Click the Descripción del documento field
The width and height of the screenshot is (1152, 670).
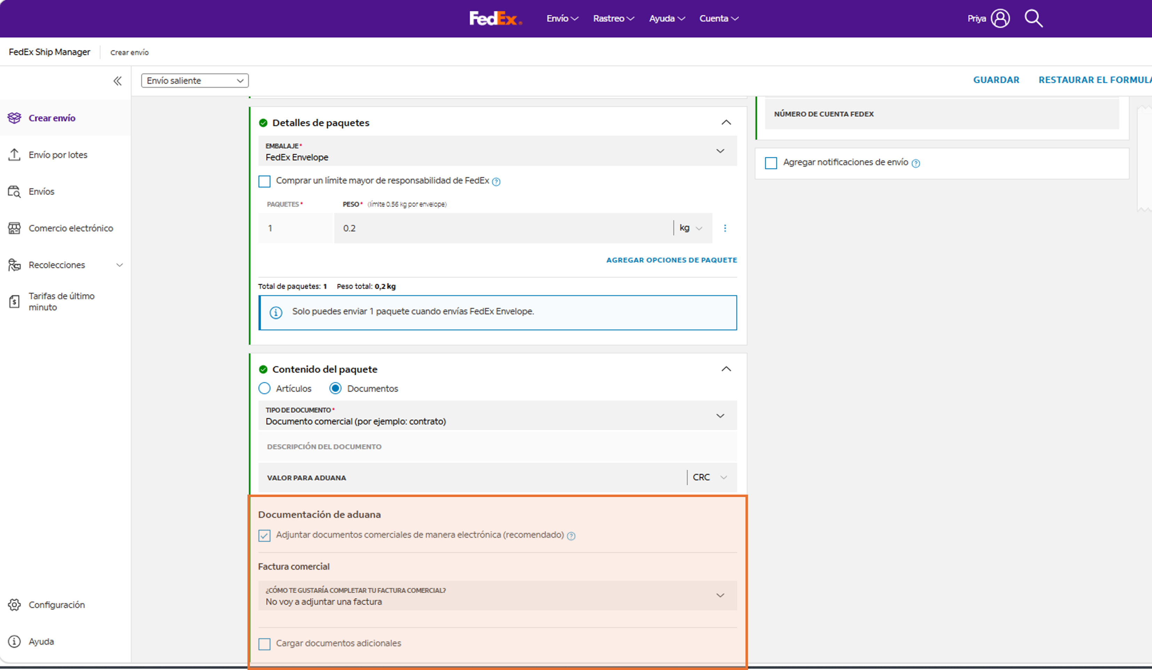pyautogui.click(x=497, y=447)
